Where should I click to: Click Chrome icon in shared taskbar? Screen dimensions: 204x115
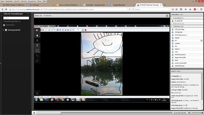[62, 100]
